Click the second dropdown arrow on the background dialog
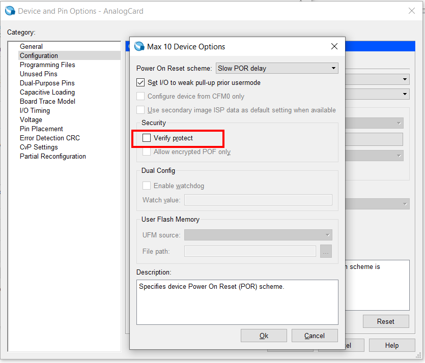The width and height of the screenshot is (425, 363). click(404, 94)
